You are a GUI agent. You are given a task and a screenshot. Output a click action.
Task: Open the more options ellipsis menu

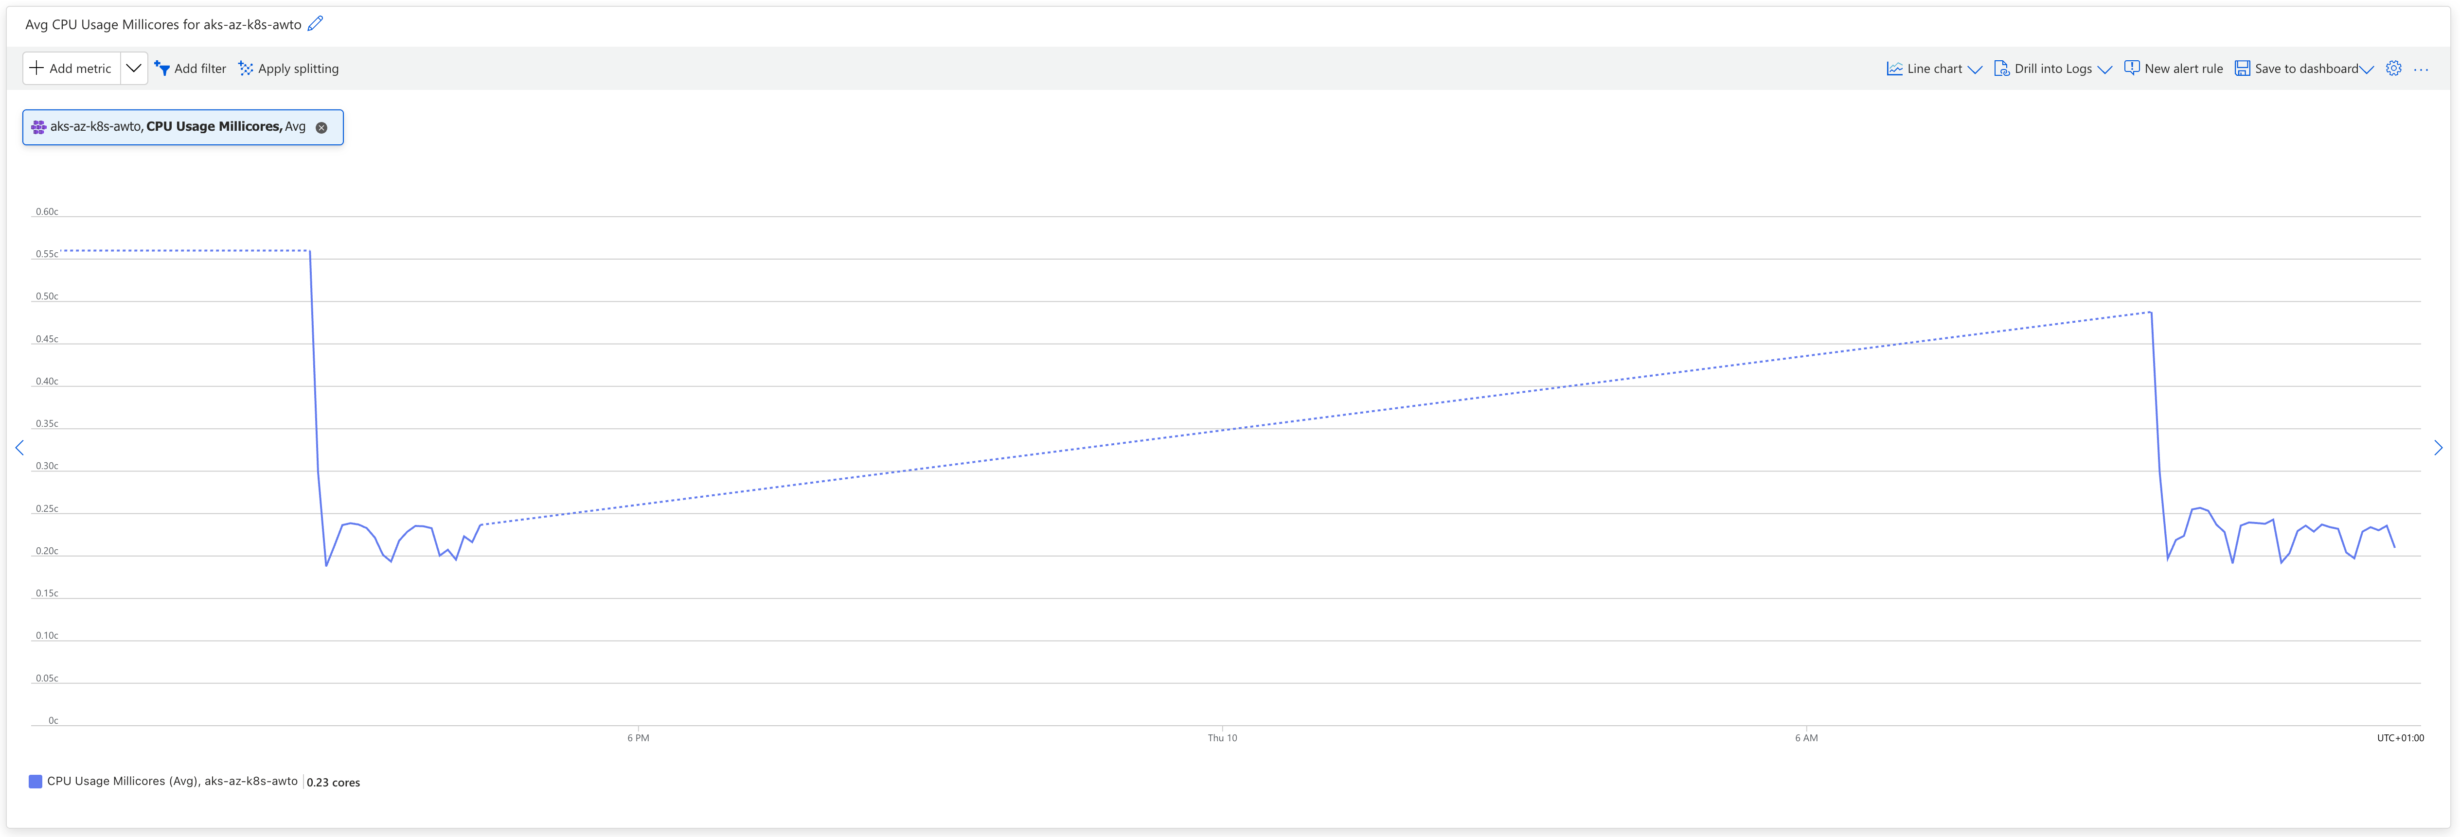point(2421,69)
